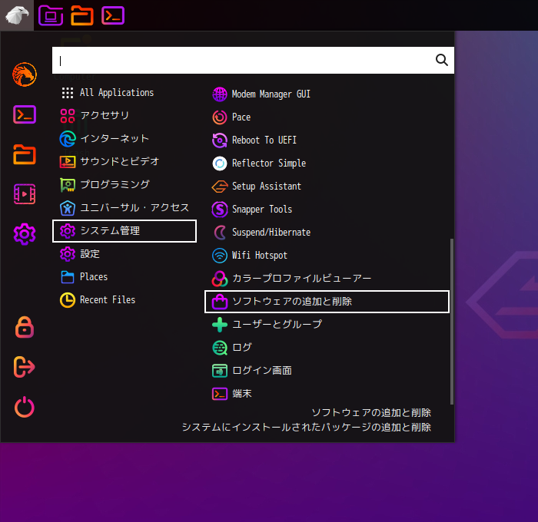The width and height of the screenshot is (538, 522).
Task: Click the Snapper Tools icon
Action: click(220, 210)
